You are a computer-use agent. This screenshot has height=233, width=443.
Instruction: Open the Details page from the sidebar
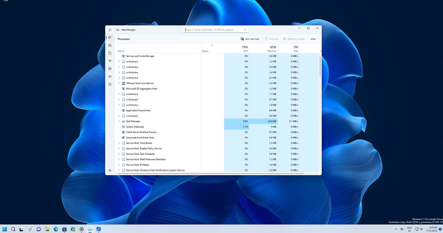tap(110, 76)
